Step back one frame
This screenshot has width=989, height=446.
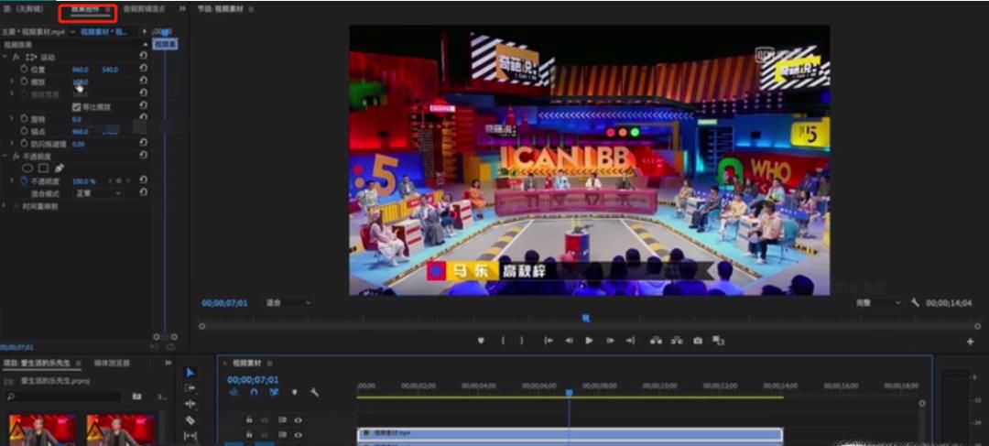pyautogui.click(x=569, y=341)
